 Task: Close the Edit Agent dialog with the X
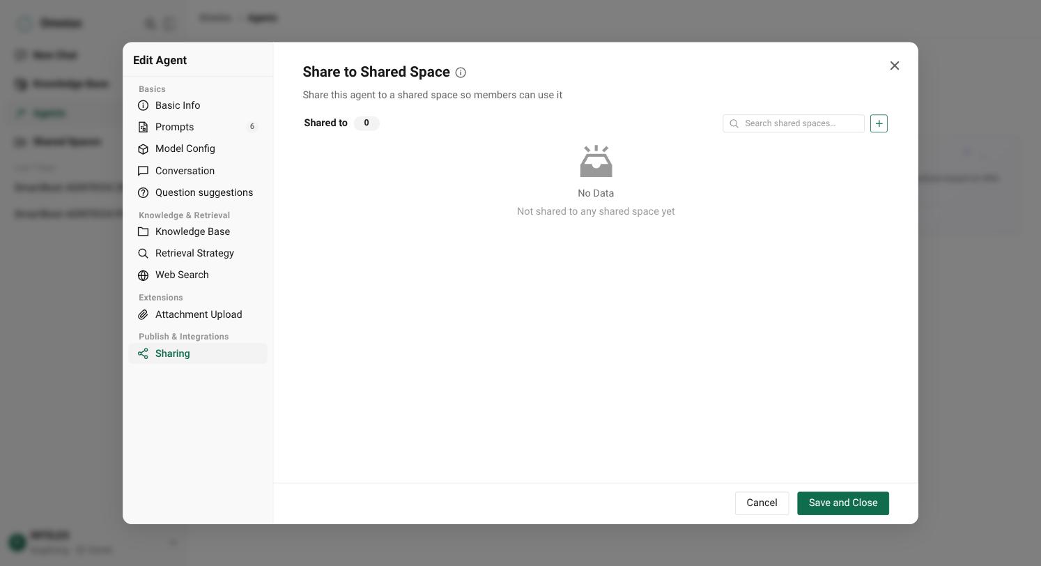895,66
